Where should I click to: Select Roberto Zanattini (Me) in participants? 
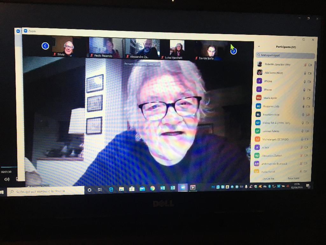(284, 64)
